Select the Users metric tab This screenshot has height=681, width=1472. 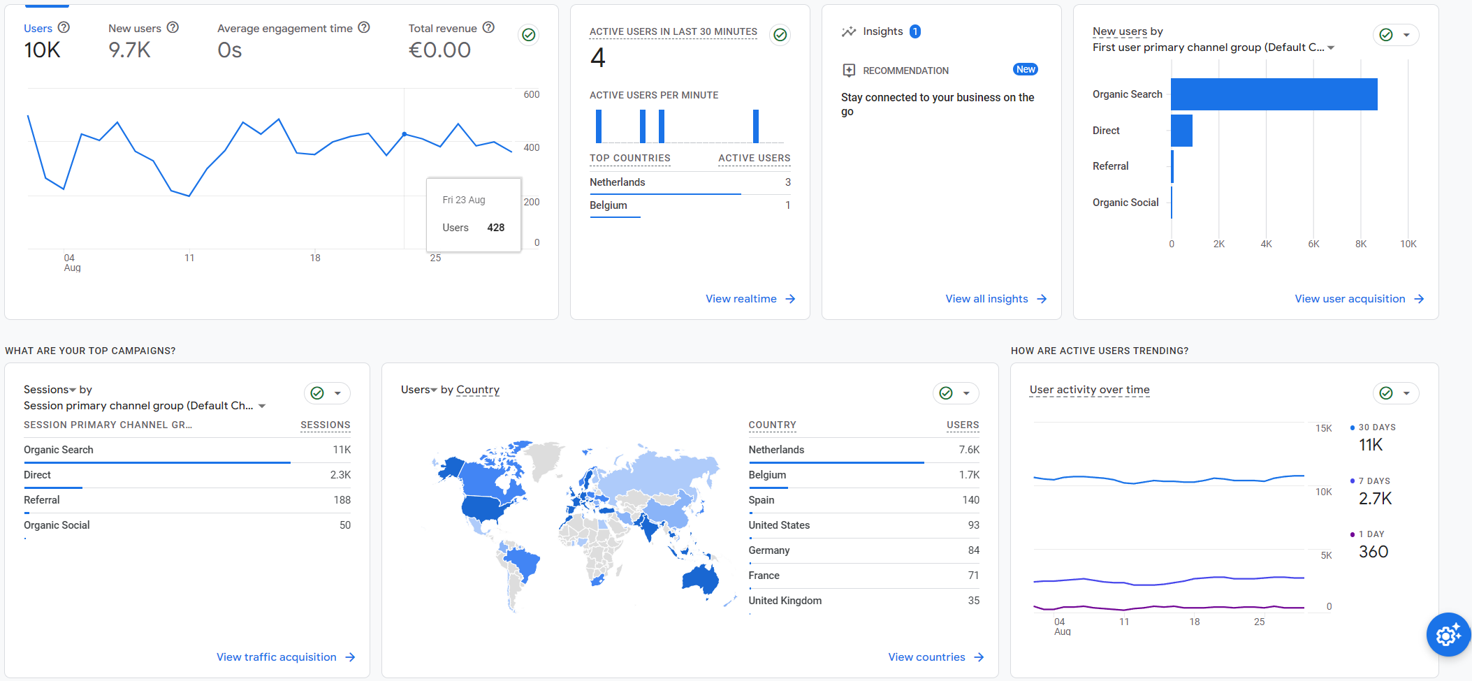pos(47,40)
